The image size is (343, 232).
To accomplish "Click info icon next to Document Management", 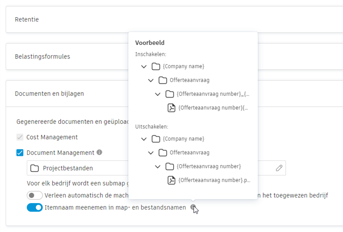I will 100,152.
